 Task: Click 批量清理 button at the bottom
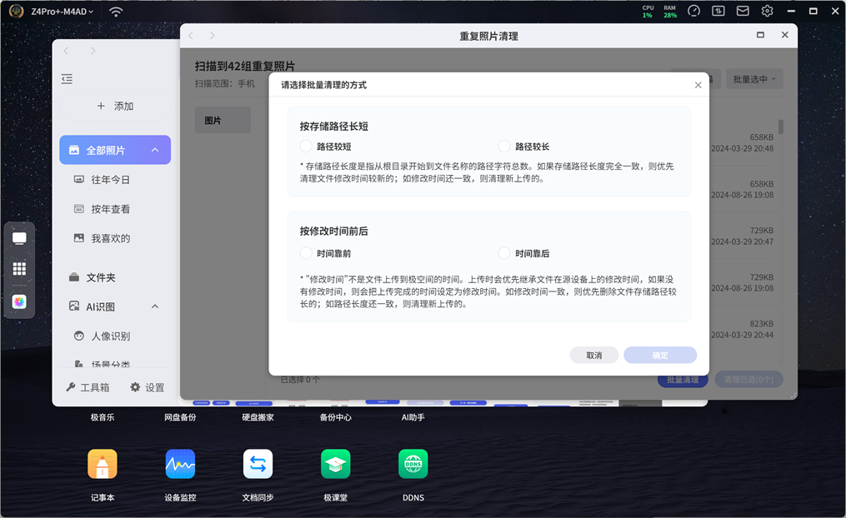[683, 380]
